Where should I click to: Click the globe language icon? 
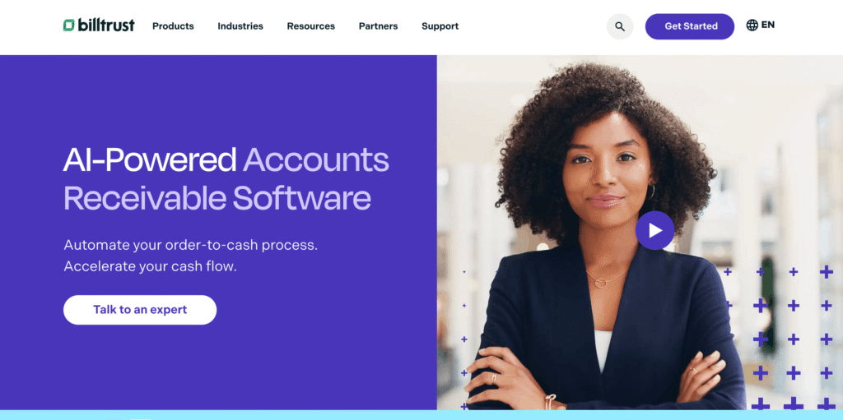(x=752, y=25)
